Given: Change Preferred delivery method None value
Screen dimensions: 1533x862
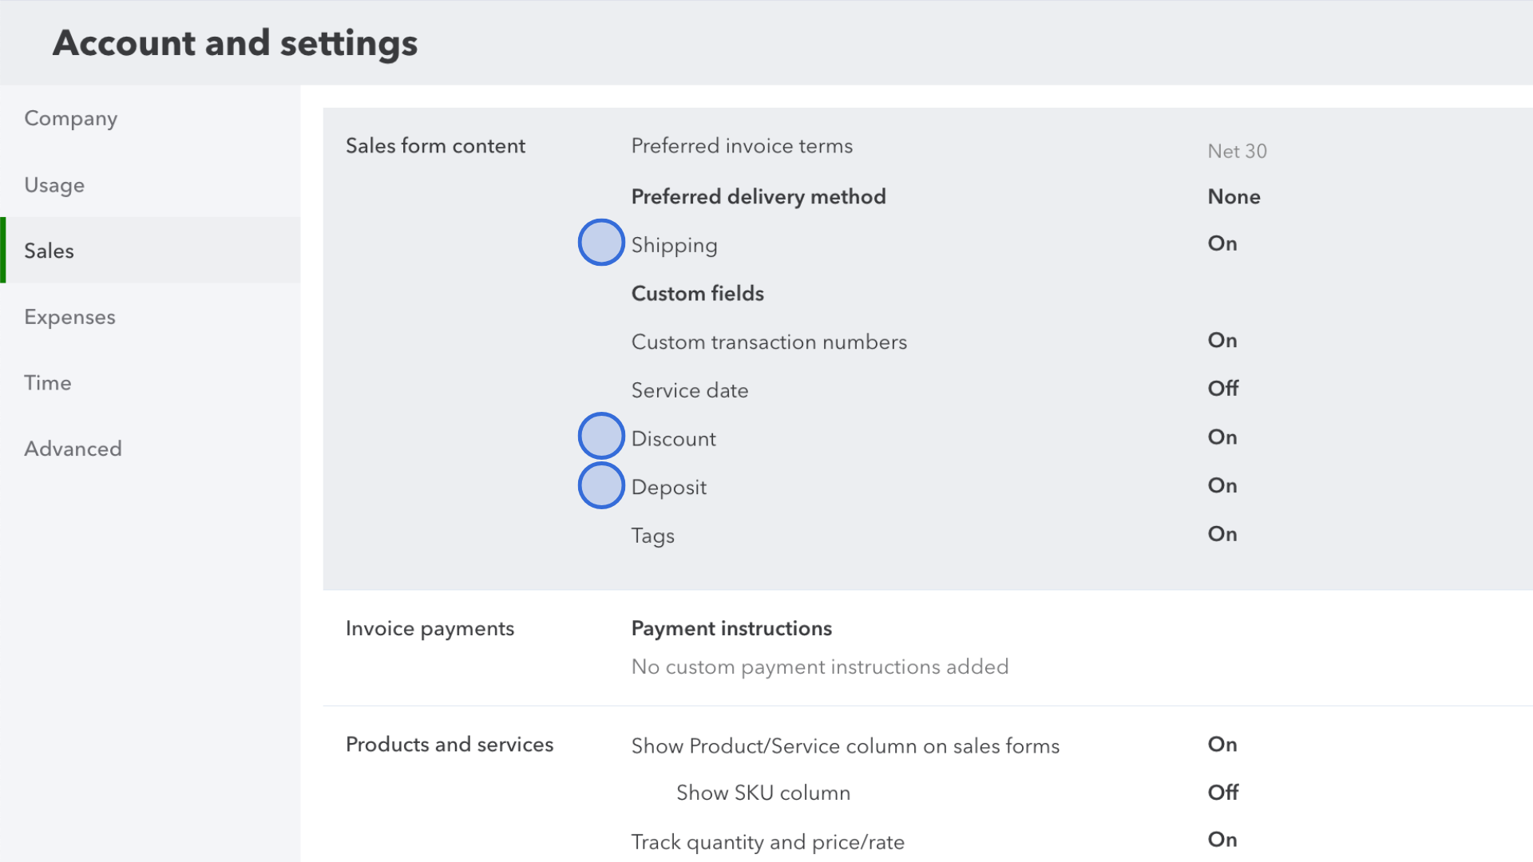Looking at the screenshot, I should [1234, 196].
